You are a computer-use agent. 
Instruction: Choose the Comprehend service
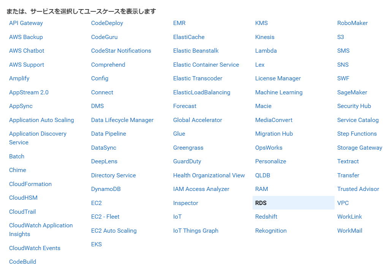pyautogui.click(x=108, y=65)
